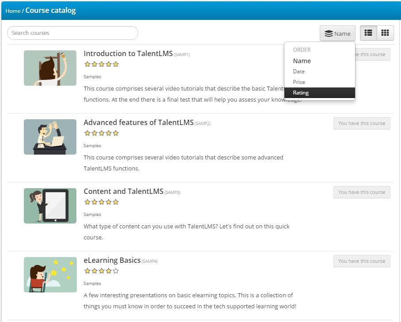Screen dimensions: 401x322
Task: Click Samples category under Introduction to TalentLMS
Action: coord(92,77)
